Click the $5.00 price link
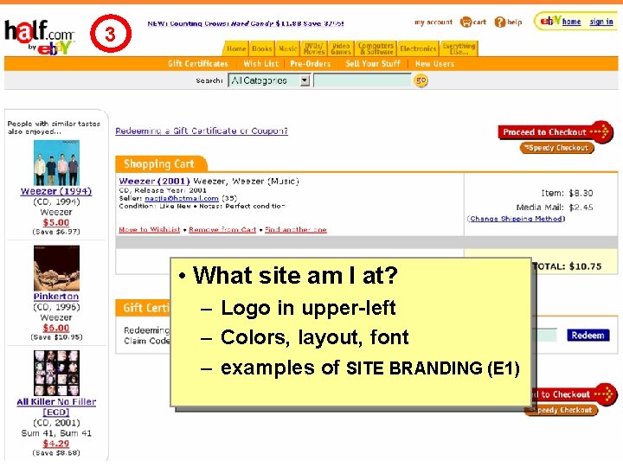Viewport: 623px width, 467px height. pyautogui.click(x=56, y=222)
